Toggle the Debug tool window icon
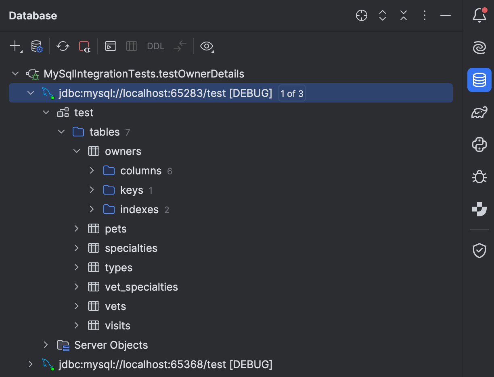 tap(479, 177)
